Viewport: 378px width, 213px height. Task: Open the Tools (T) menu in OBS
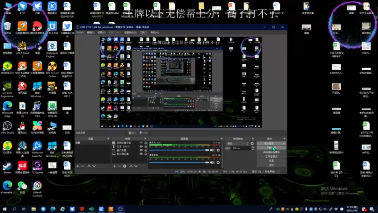pyautogui.click(x=144, y=32)
